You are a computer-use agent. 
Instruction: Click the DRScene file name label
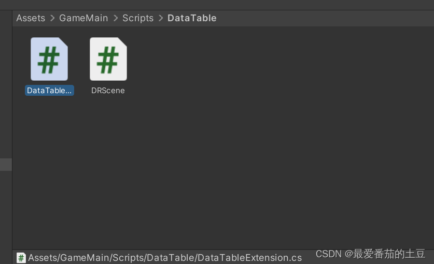[108, 91]
